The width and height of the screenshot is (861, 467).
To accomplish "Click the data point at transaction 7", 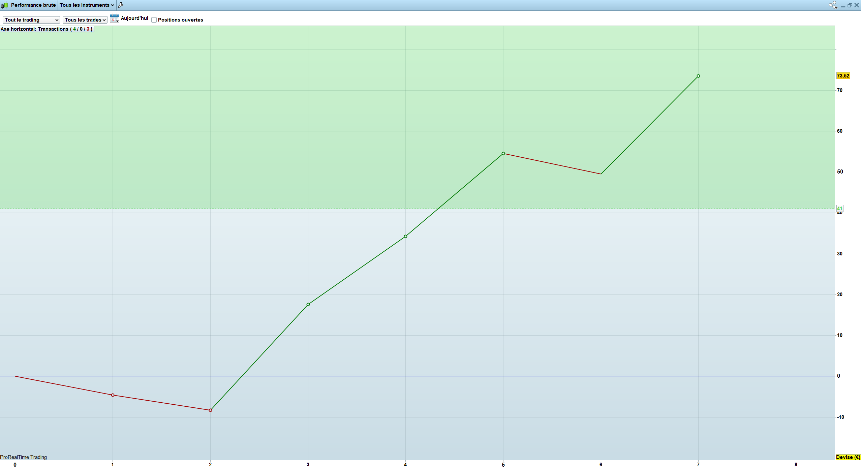I will pyautogui.click(x=698, y=76).
